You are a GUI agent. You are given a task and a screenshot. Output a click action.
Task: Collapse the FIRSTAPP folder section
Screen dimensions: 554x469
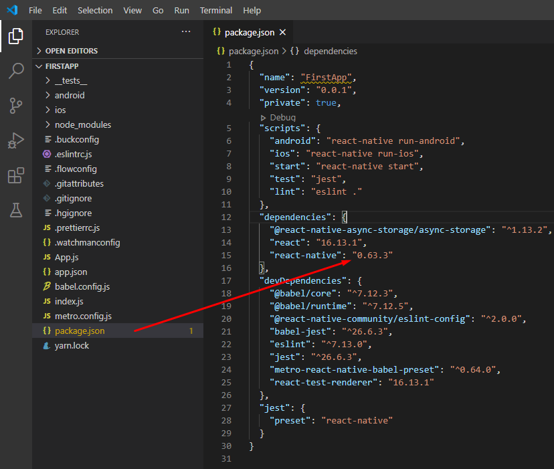[118, 66]
